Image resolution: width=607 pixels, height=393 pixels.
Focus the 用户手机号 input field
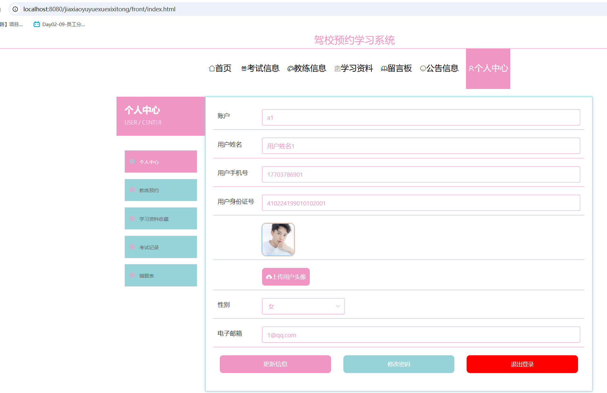pos(421,174)
